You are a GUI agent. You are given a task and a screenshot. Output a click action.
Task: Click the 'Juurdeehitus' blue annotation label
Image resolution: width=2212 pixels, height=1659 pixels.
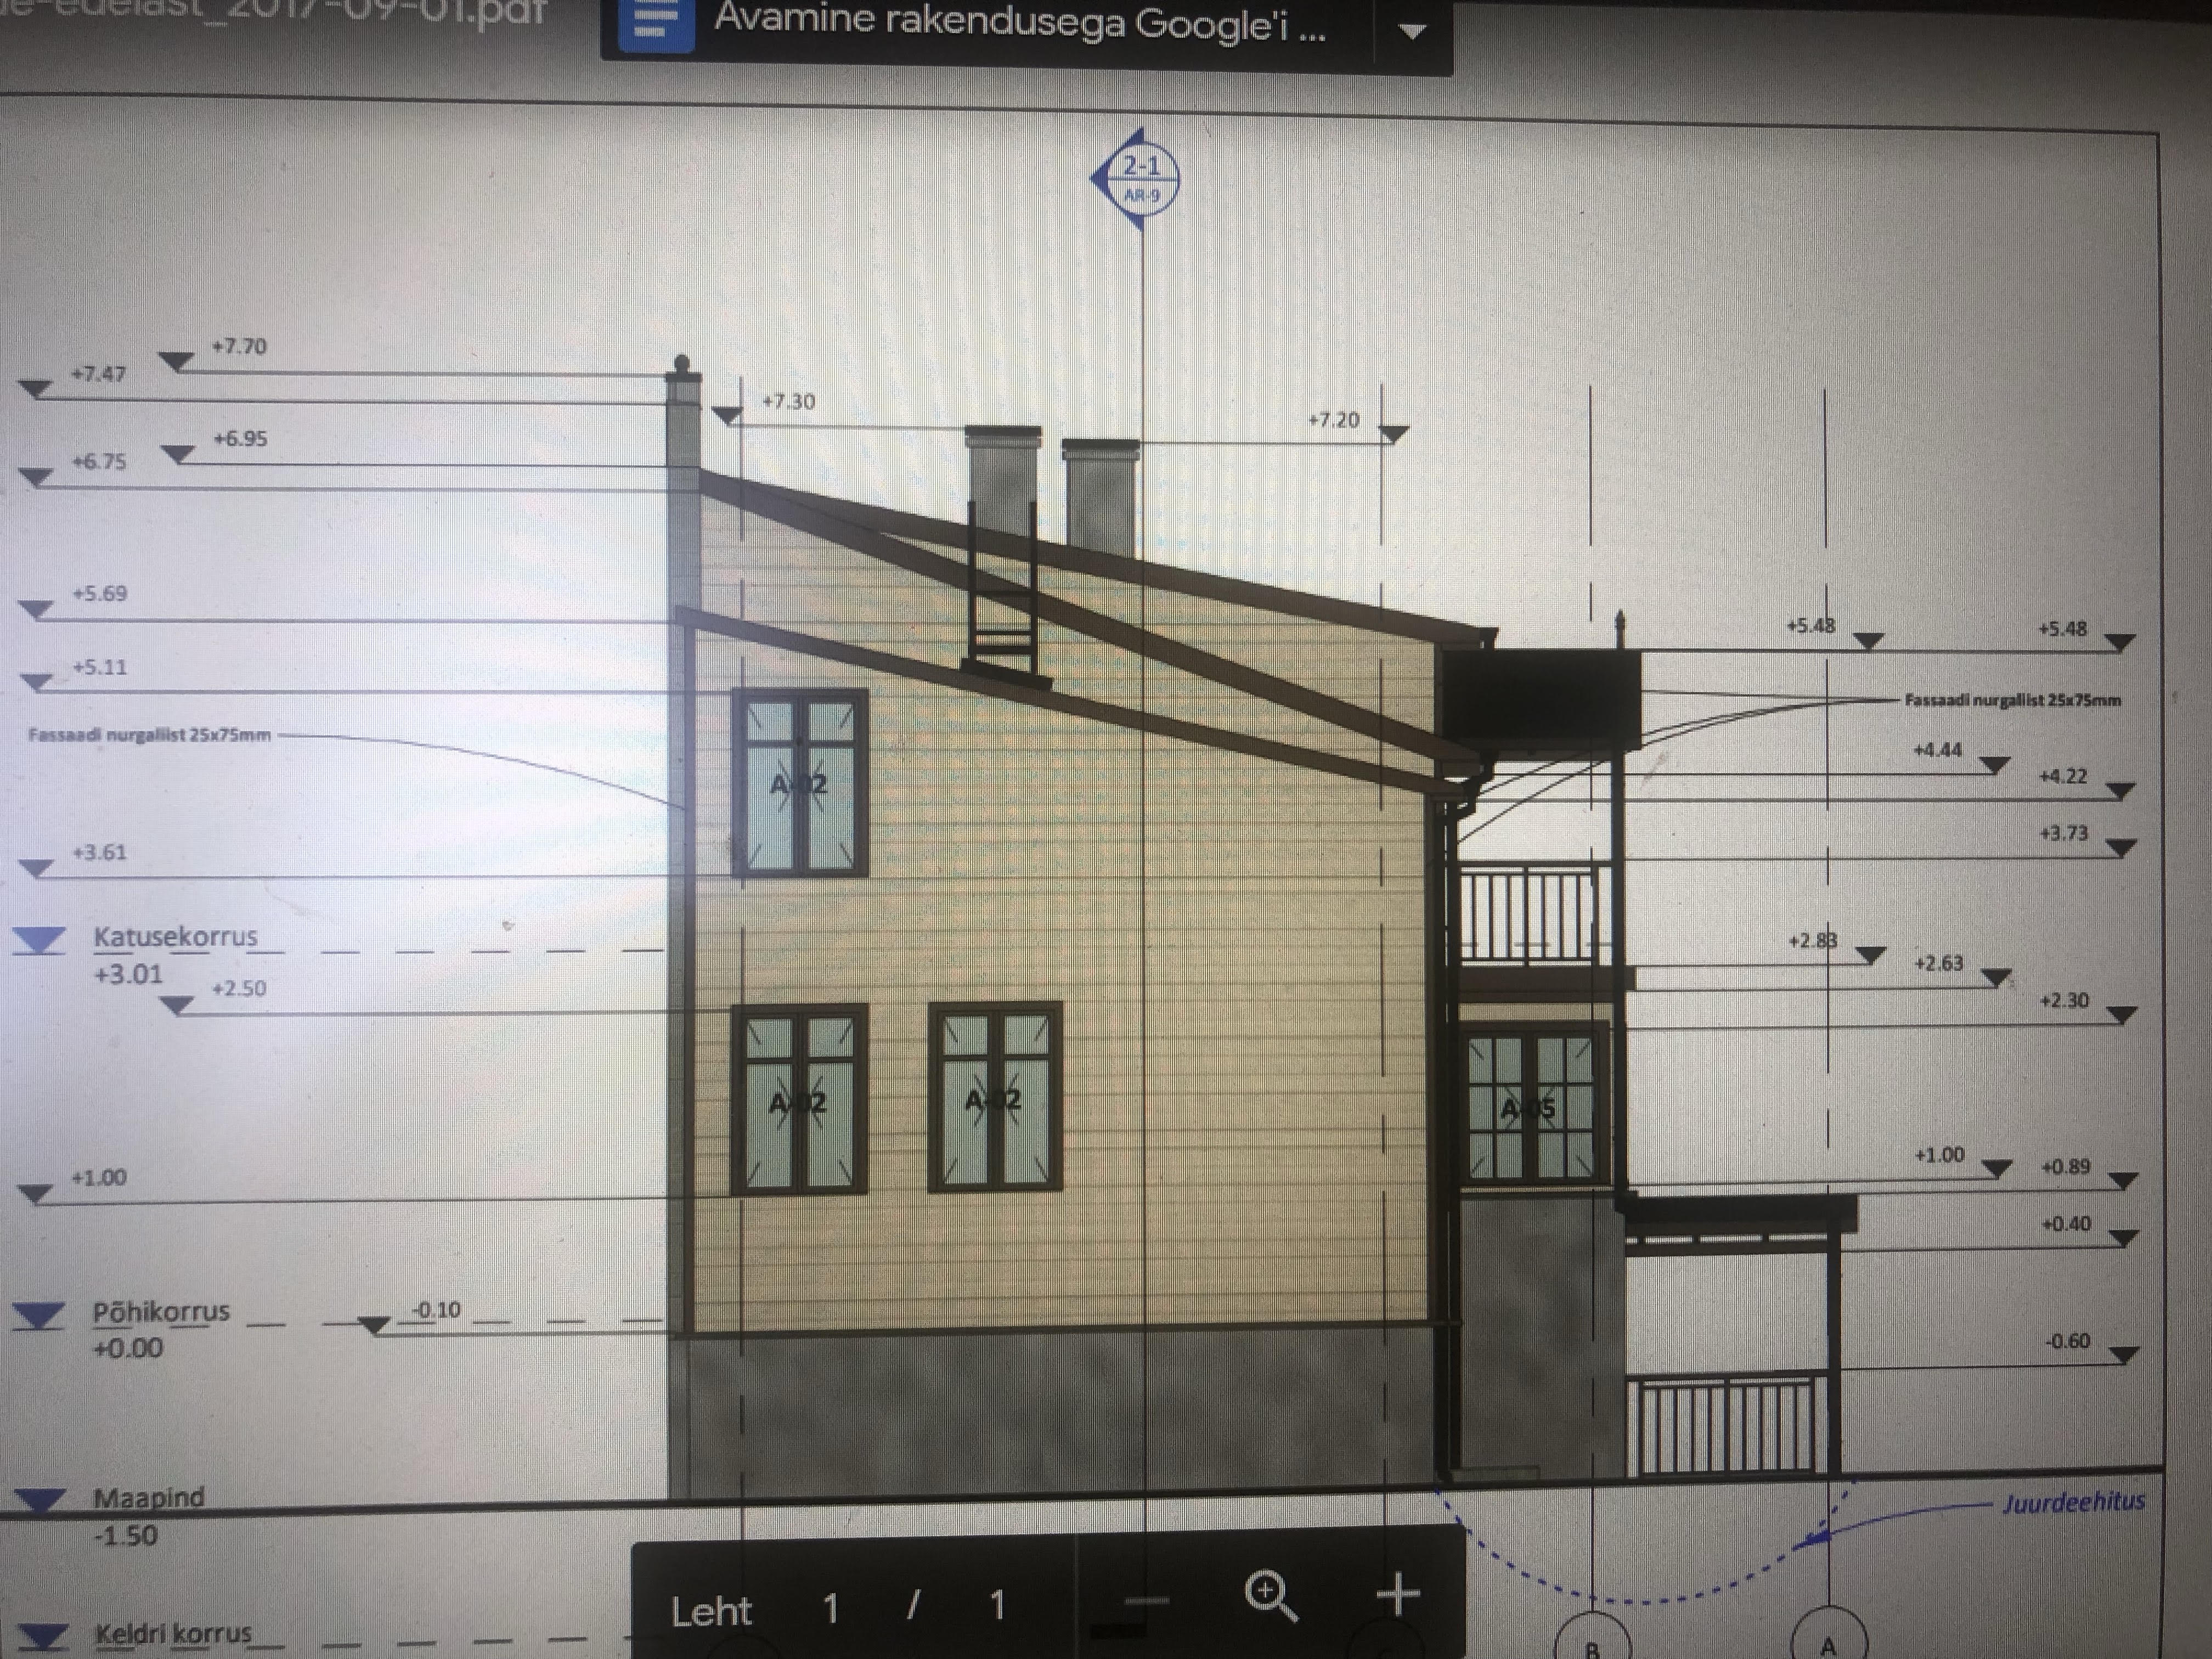pos(2073,1503)
